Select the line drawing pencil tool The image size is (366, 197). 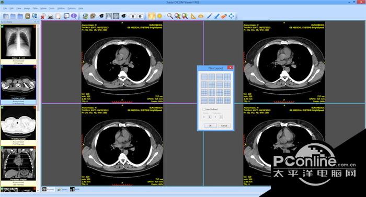click(x=210, y=16)
